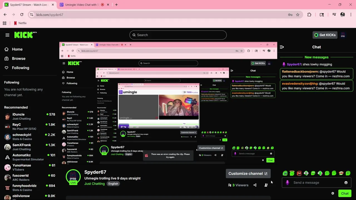The width and height of the screenshot is (356, 200).
Task: Open recommended channel oblivionsw
Action: point(29,197)
